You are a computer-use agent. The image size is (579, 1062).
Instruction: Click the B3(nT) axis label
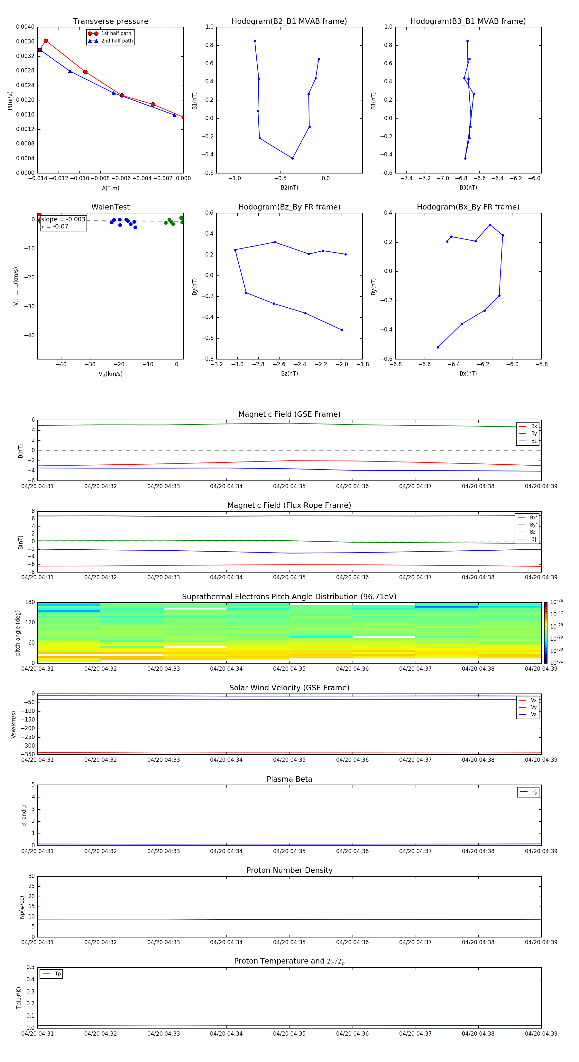point(468,188)
